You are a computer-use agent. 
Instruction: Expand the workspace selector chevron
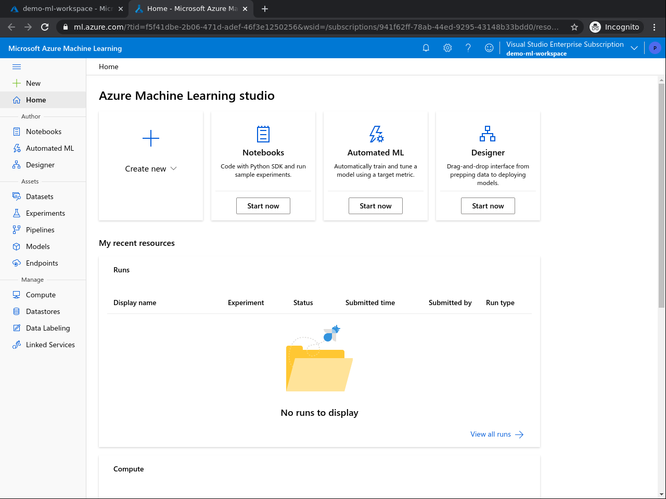pyautogui.click(x=634, y=47)
